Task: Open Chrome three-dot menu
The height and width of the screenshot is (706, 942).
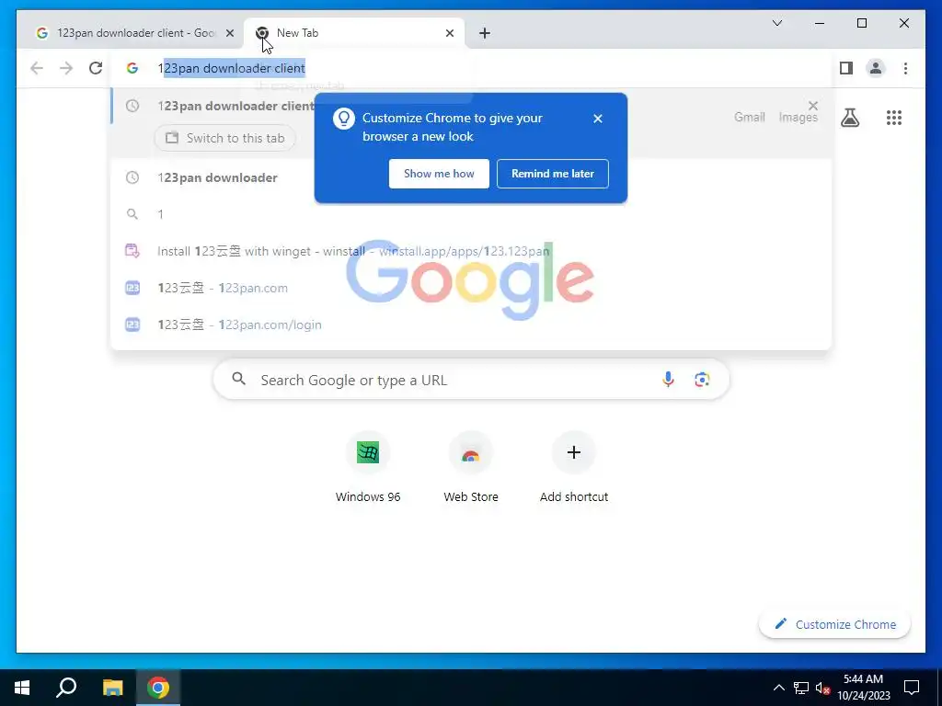Action: click(905, 68)
